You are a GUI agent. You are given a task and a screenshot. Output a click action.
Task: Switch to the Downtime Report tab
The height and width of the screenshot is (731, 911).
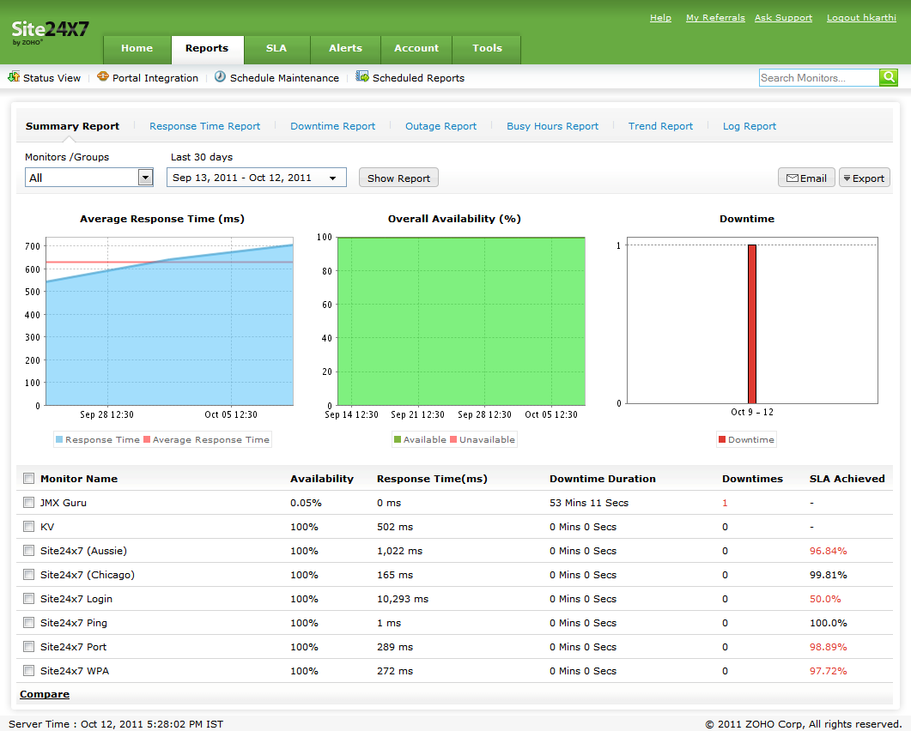pos(332,126)
